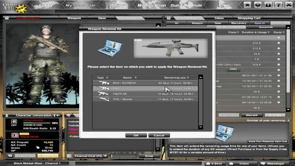
Task: Click the inventory box icon left of Inventory tab
Action: tap(169, 18)
